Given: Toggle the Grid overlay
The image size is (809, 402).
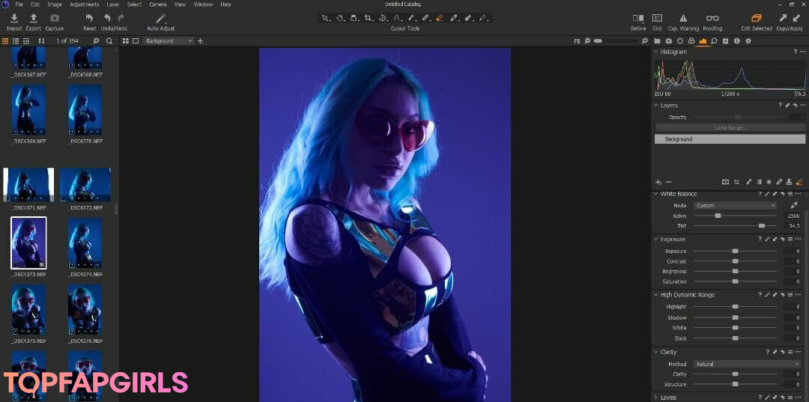Looking at the screenshot, I should click(x=657, y=18).
